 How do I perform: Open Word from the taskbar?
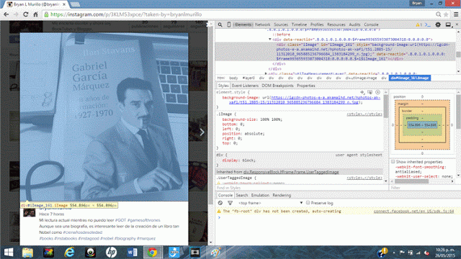pyautogui.click(x=132, y=253)
